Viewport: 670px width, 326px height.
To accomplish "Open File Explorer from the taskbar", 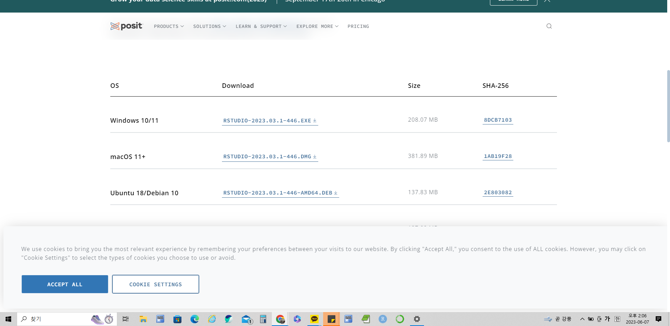I will coord(143,319).
